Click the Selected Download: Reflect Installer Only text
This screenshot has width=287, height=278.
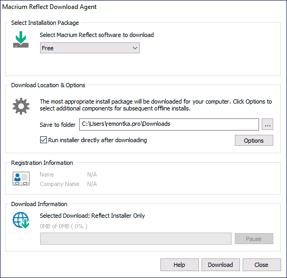click(x=92, y=216)
